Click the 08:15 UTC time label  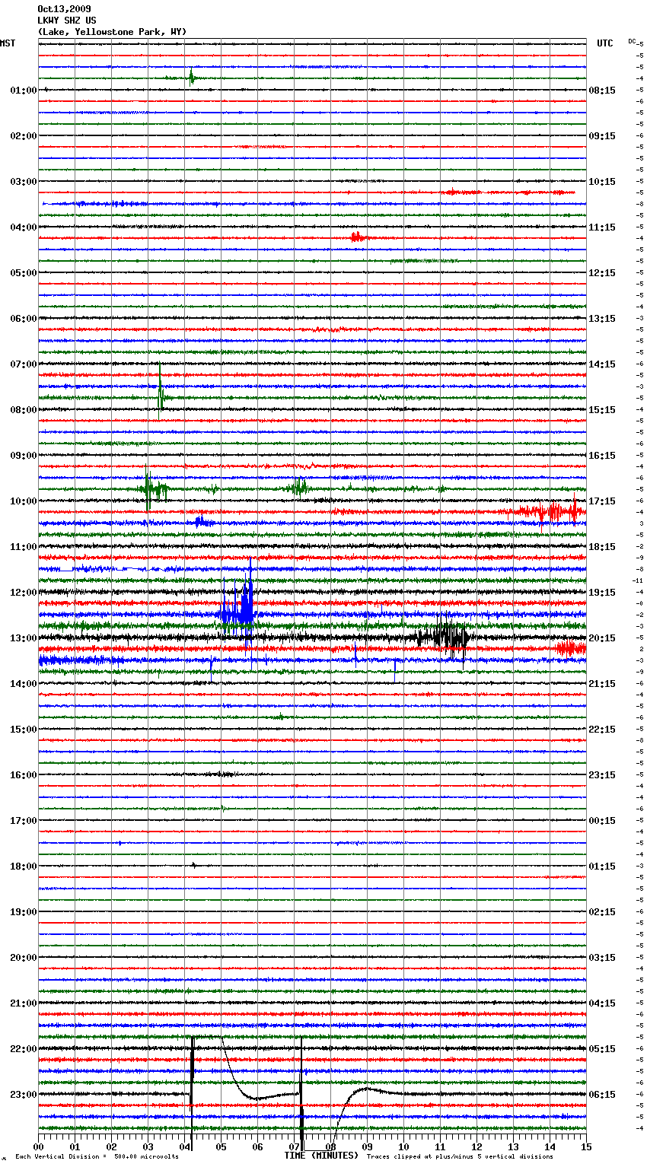point(602,91)
